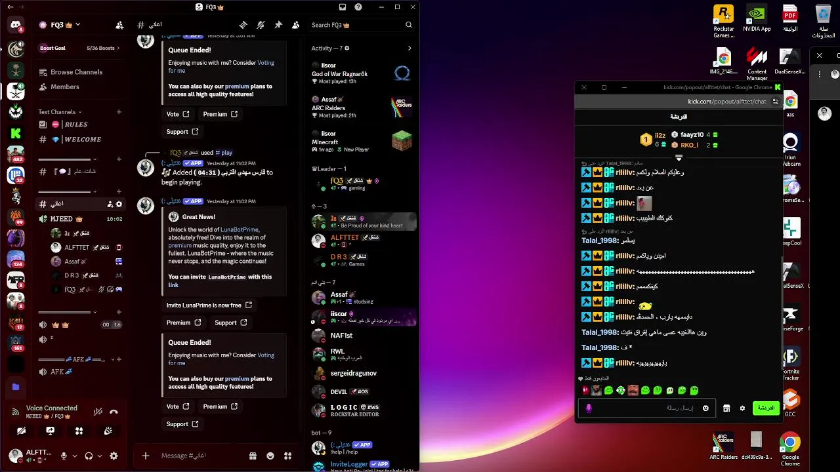Start an activity from voice panel
The width and height of the screenshot is (840, 472).
[x=79, y=431]
